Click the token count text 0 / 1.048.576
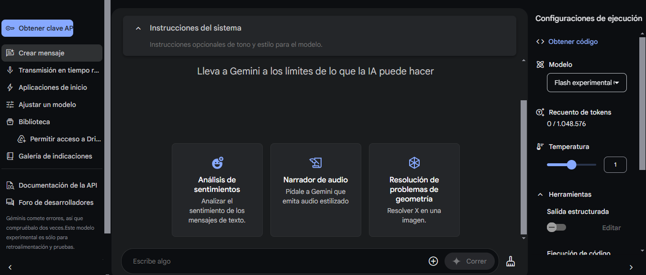646x275 pixels. pyautogui.click(x=567, y=124)
